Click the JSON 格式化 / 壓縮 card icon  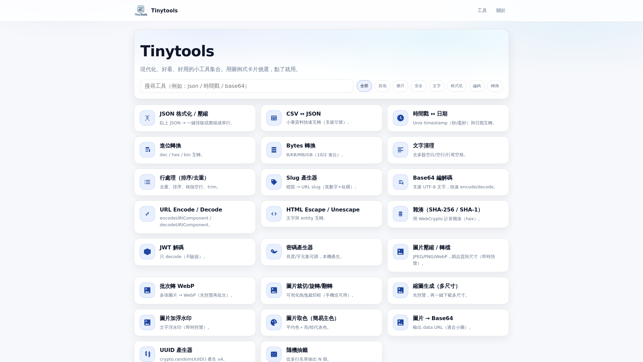click(147, 118)
